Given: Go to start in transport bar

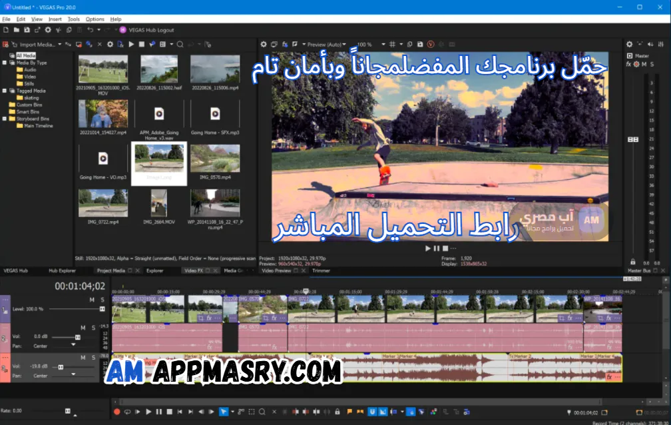Looking at the screenshot, I should (180, 412).
